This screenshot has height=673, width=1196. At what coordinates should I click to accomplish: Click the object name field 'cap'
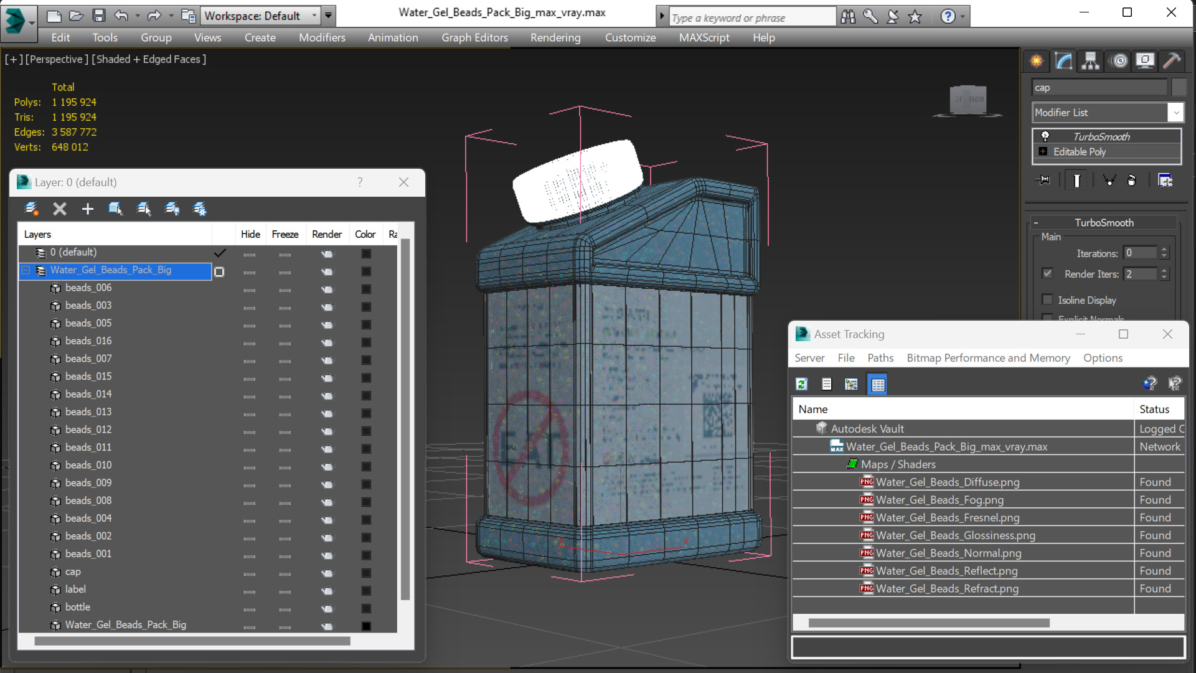click(x=1099, y=88)
